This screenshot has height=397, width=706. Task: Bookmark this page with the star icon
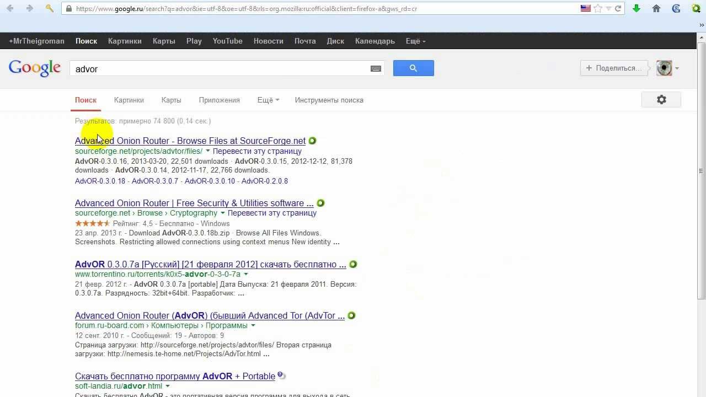click(x=598, y=8)
